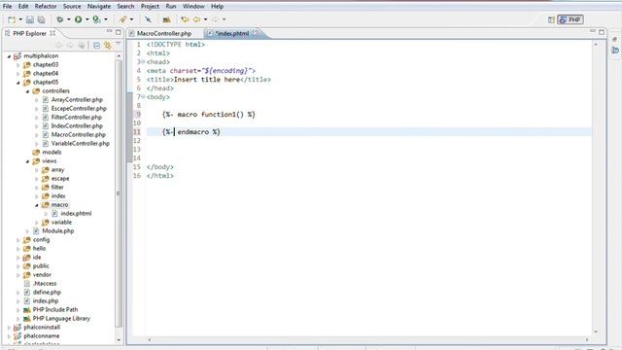Close the index.phtml editor tab

click(x=255, y=33)
